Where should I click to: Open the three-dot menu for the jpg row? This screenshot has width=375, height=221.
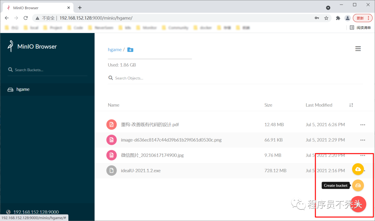(362, 155)
